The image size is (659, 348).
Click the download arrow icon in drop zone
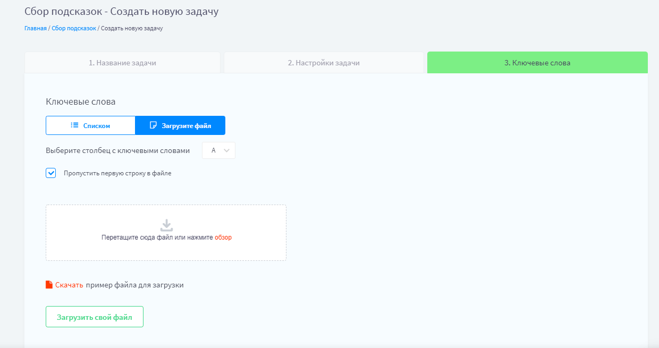click(x=166, y=225)
